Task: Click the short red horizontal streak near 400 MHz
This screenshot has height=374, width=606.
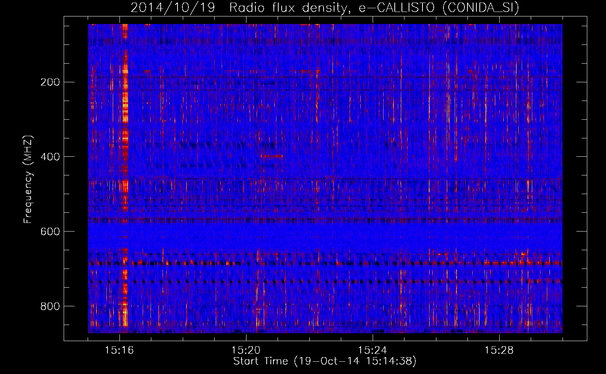Action: tap(272, 156)
